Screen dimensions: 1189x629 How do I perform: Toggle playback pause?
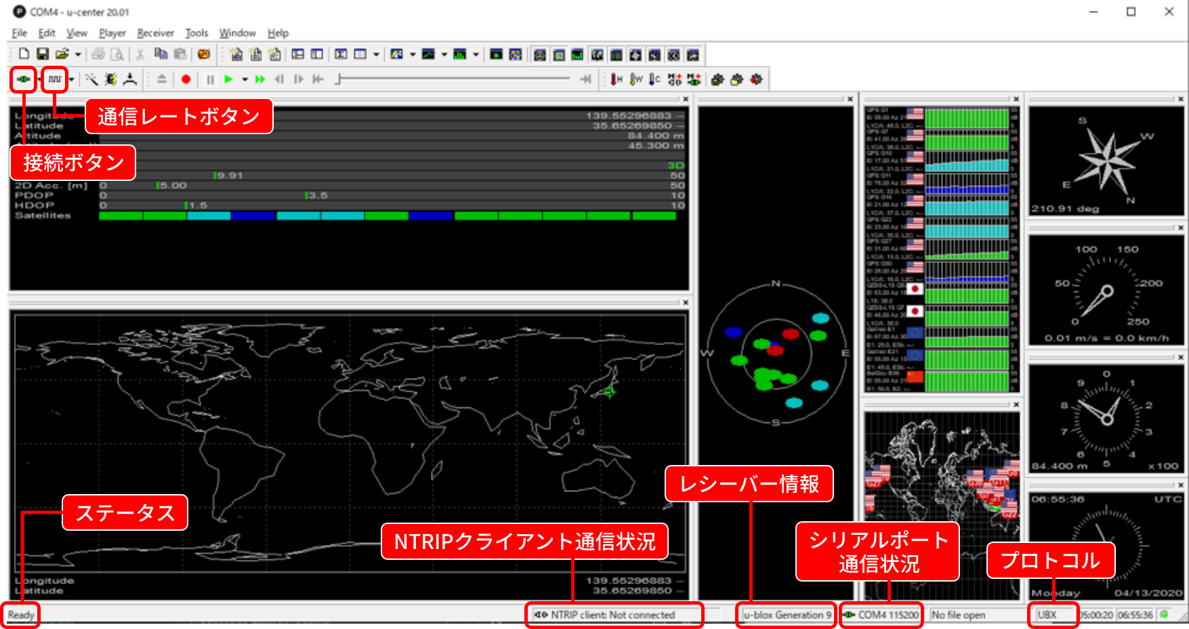tap(209, 79)
